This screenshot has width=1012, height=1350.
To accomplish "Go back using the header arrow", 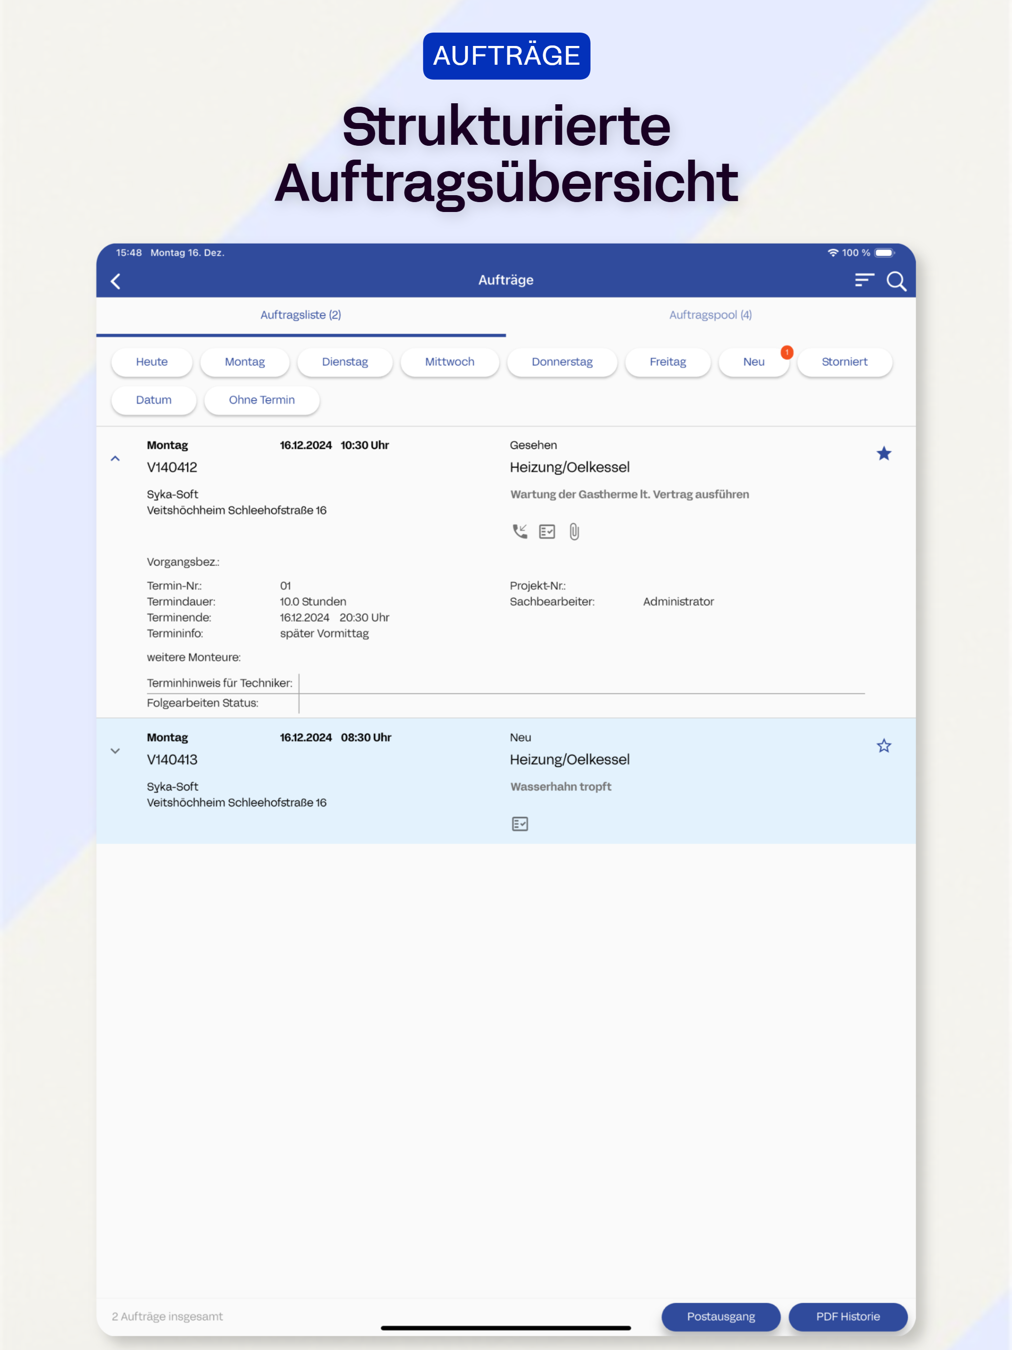I will (x=115, y=281).
